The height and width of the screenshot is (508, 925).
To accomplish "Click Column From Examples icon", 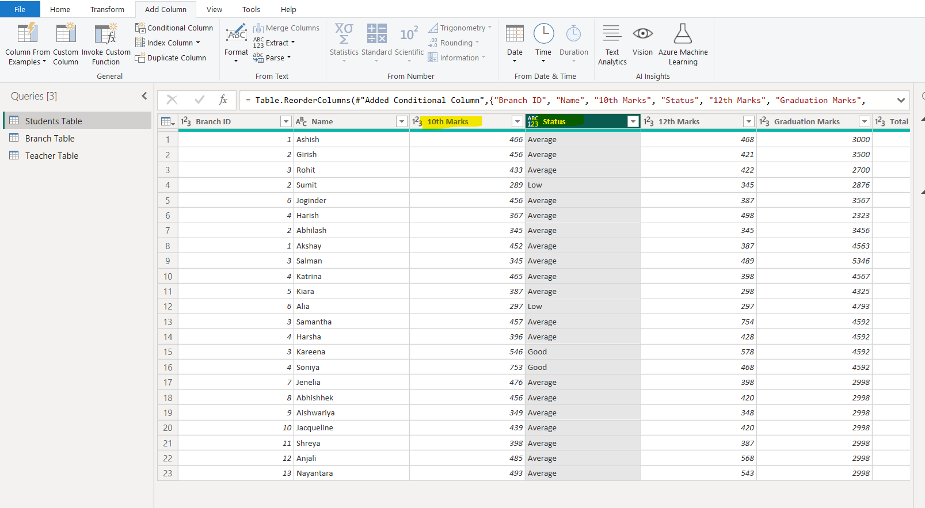I will coord(27,34).
